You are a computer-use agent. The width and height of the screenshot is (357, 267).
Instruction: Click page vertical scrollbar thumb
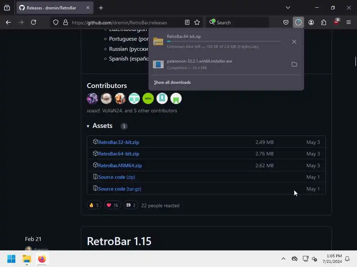point(355,61)
